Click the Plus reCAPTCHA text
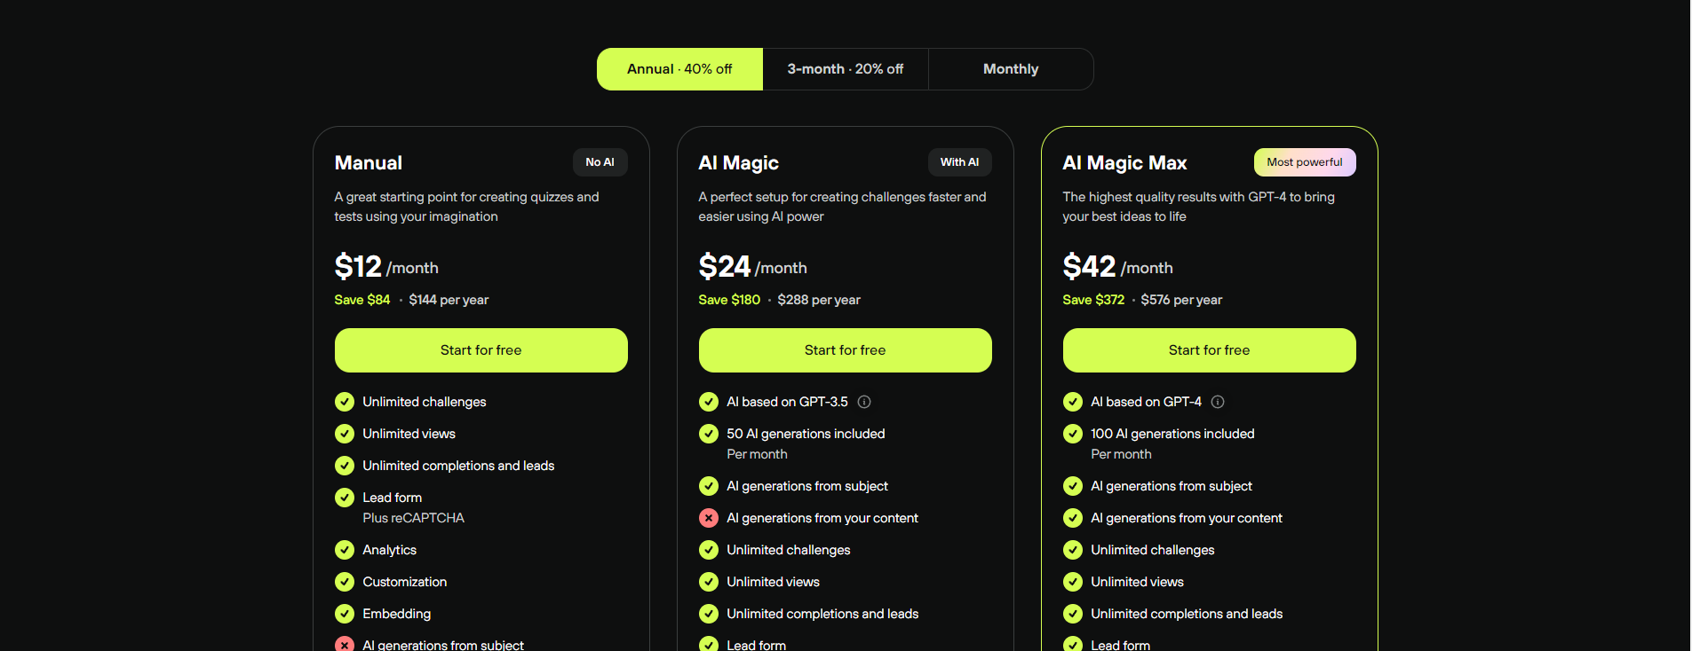 pyautogui.click(x=414, y=518)
